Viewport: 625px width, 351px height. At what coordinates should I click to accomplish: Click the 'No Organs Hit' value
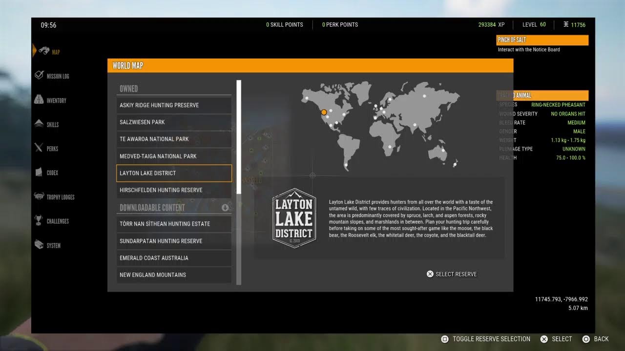click(568, 114)
